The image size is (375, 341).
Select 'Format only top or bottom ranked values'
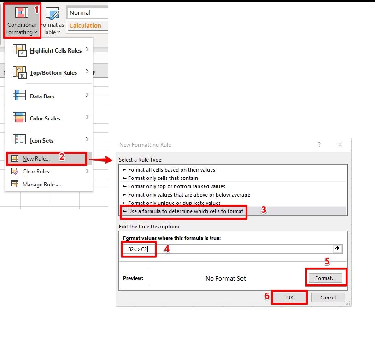[x=233, y=186]
